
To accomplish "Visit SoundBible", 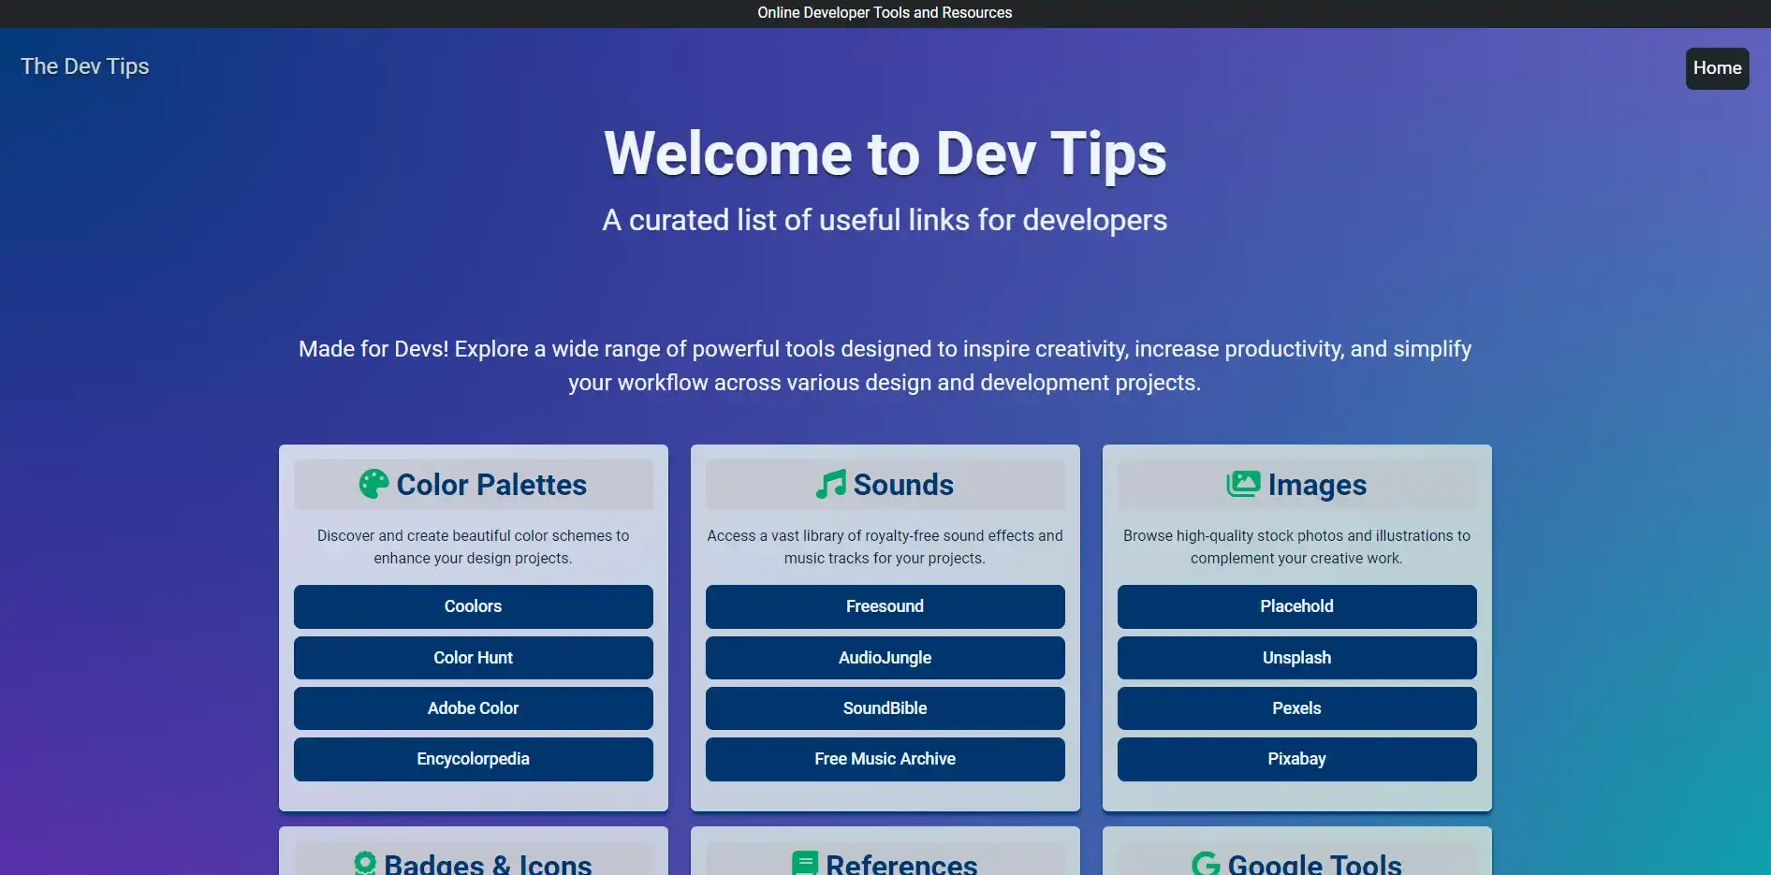I will point(885,708).
